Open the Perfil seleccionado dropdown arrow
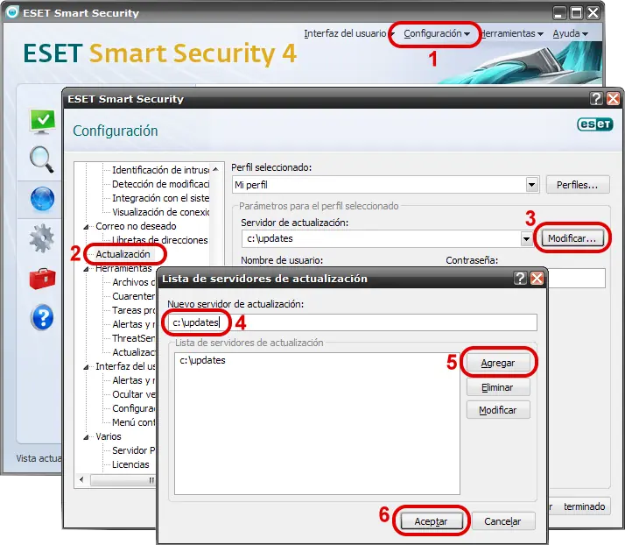Image resolution: width=625 pixels, height=545 pixels. tap(531, 185)
